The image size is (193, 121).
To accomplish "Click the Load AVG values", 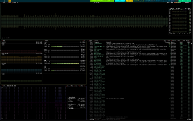I will point(184,34).
